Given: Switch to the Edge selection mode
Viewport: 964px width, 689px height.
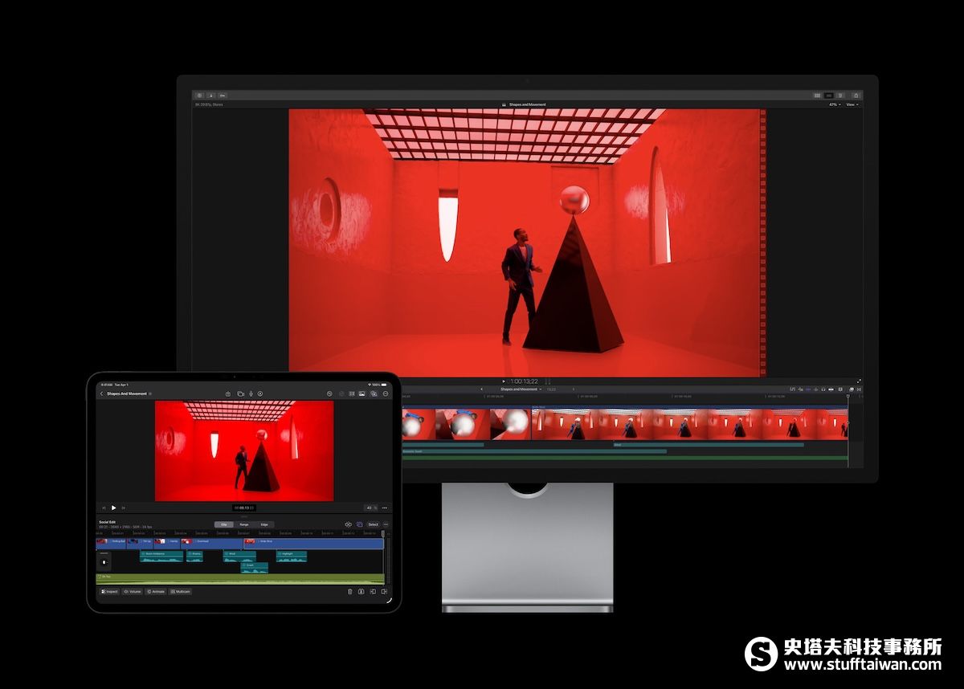Looking at the screenshot, I should (263, 524).
